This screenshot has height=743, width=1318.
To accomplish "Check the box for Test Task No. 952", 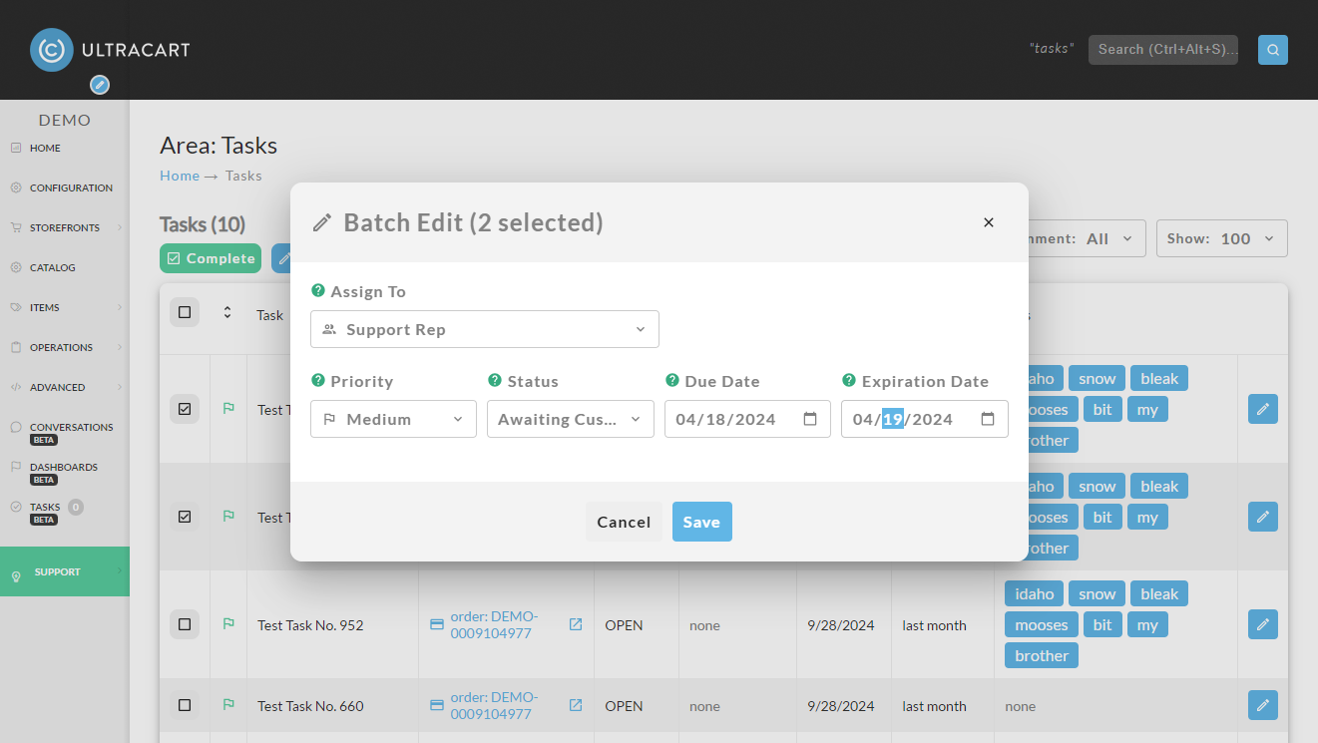I will click(x=185, y=625).
